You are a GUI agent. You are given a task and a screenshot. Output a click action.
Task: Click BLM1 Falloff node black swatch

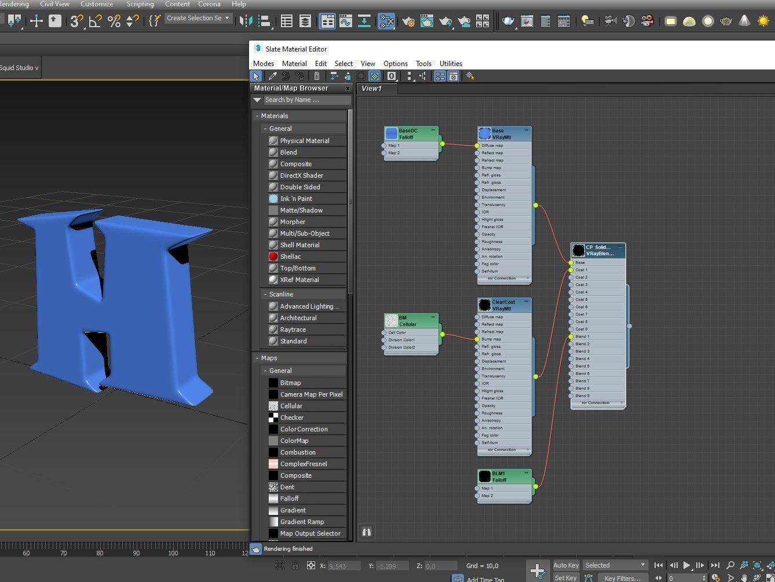click(x=485, y=477)
